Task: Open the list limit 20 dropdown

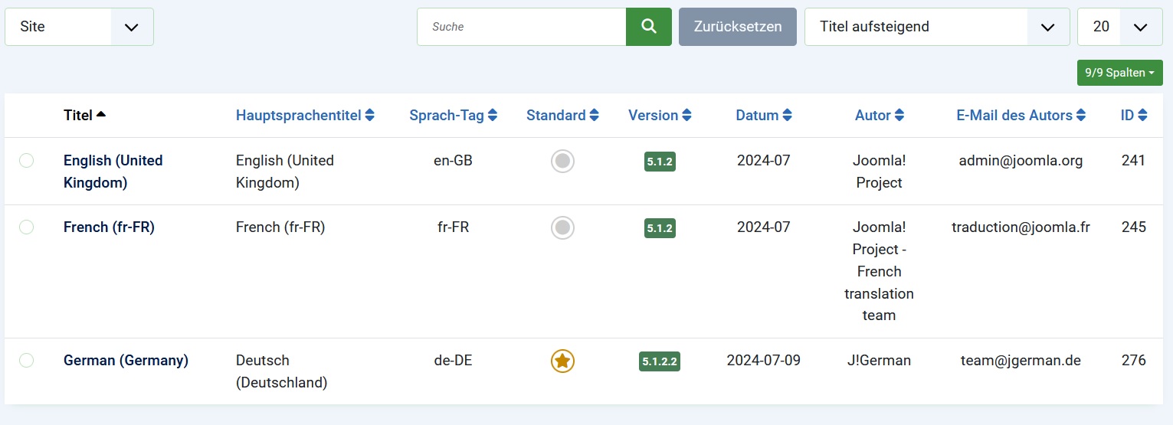Action: tap(1120, 27)
